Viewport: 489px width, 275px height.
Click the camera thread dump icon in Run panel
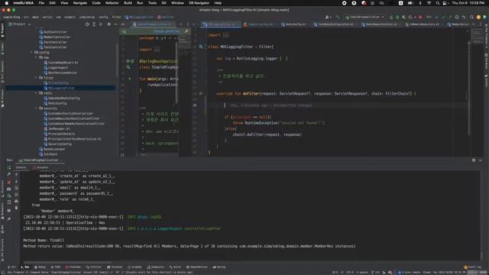(9, 189)
